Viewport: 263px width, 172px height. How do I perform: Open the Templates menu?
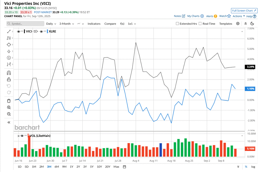click(226, 24)
